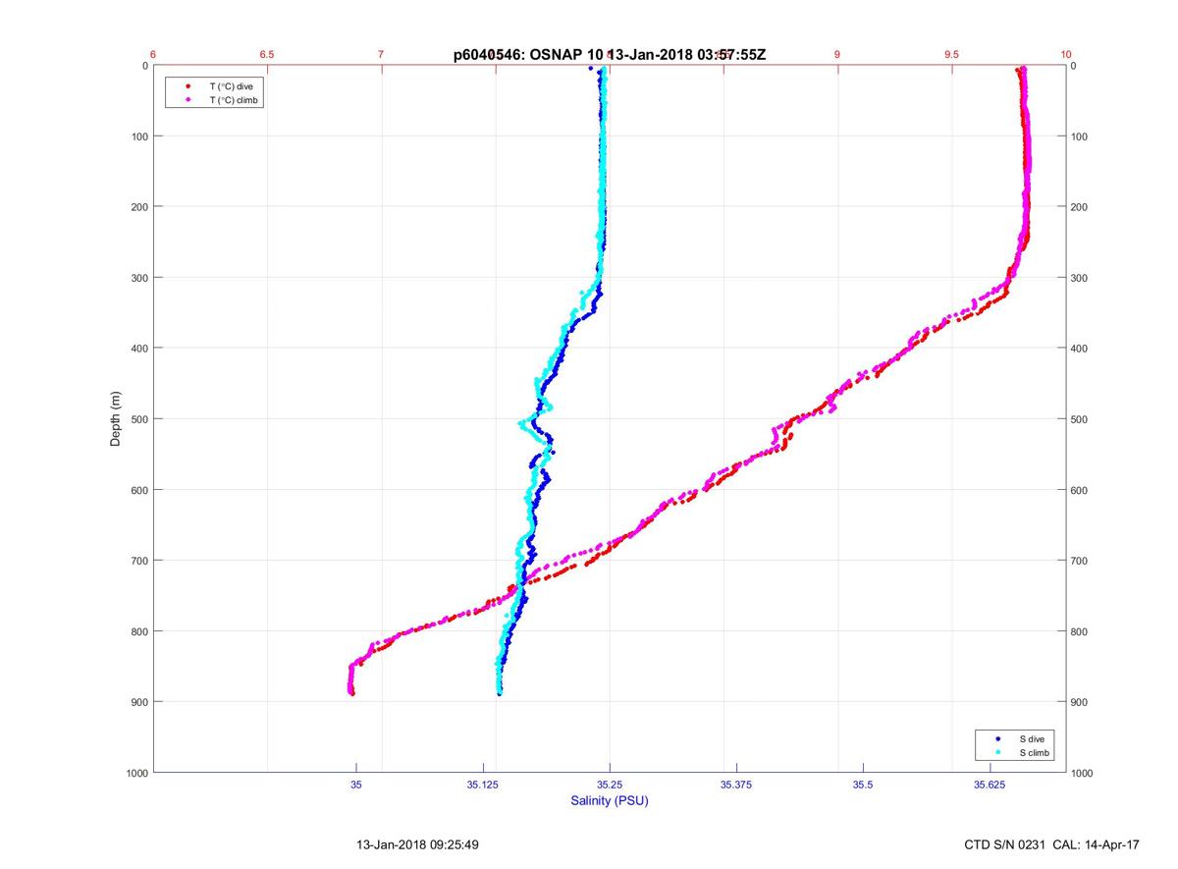Click the salinity tick label 35.625

coord(990,785)
